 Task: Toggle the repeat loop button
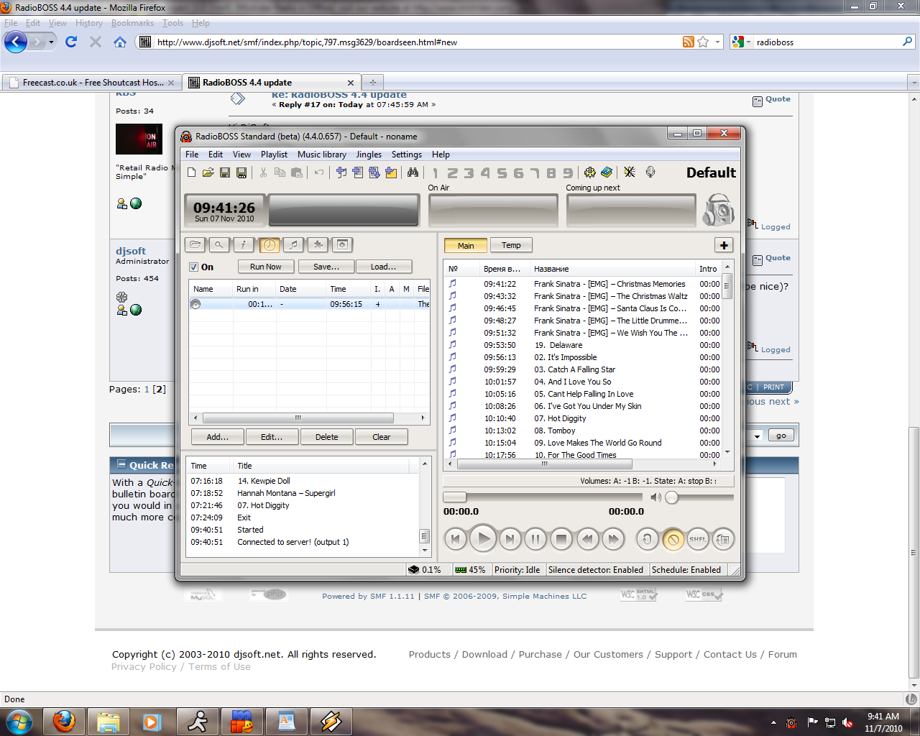(648, 538)
